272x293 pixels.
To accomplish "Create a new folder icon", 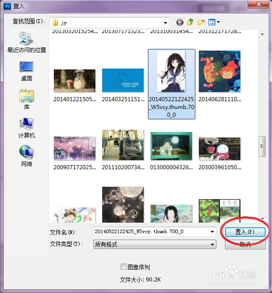I will pyautogui.click(x=201, y=22).
